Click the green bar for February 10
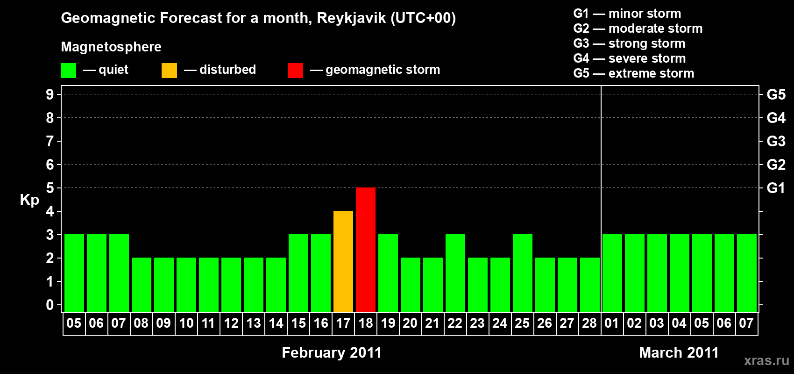The height and width of the screenshot is (374, 794). (x=186, y=285)
